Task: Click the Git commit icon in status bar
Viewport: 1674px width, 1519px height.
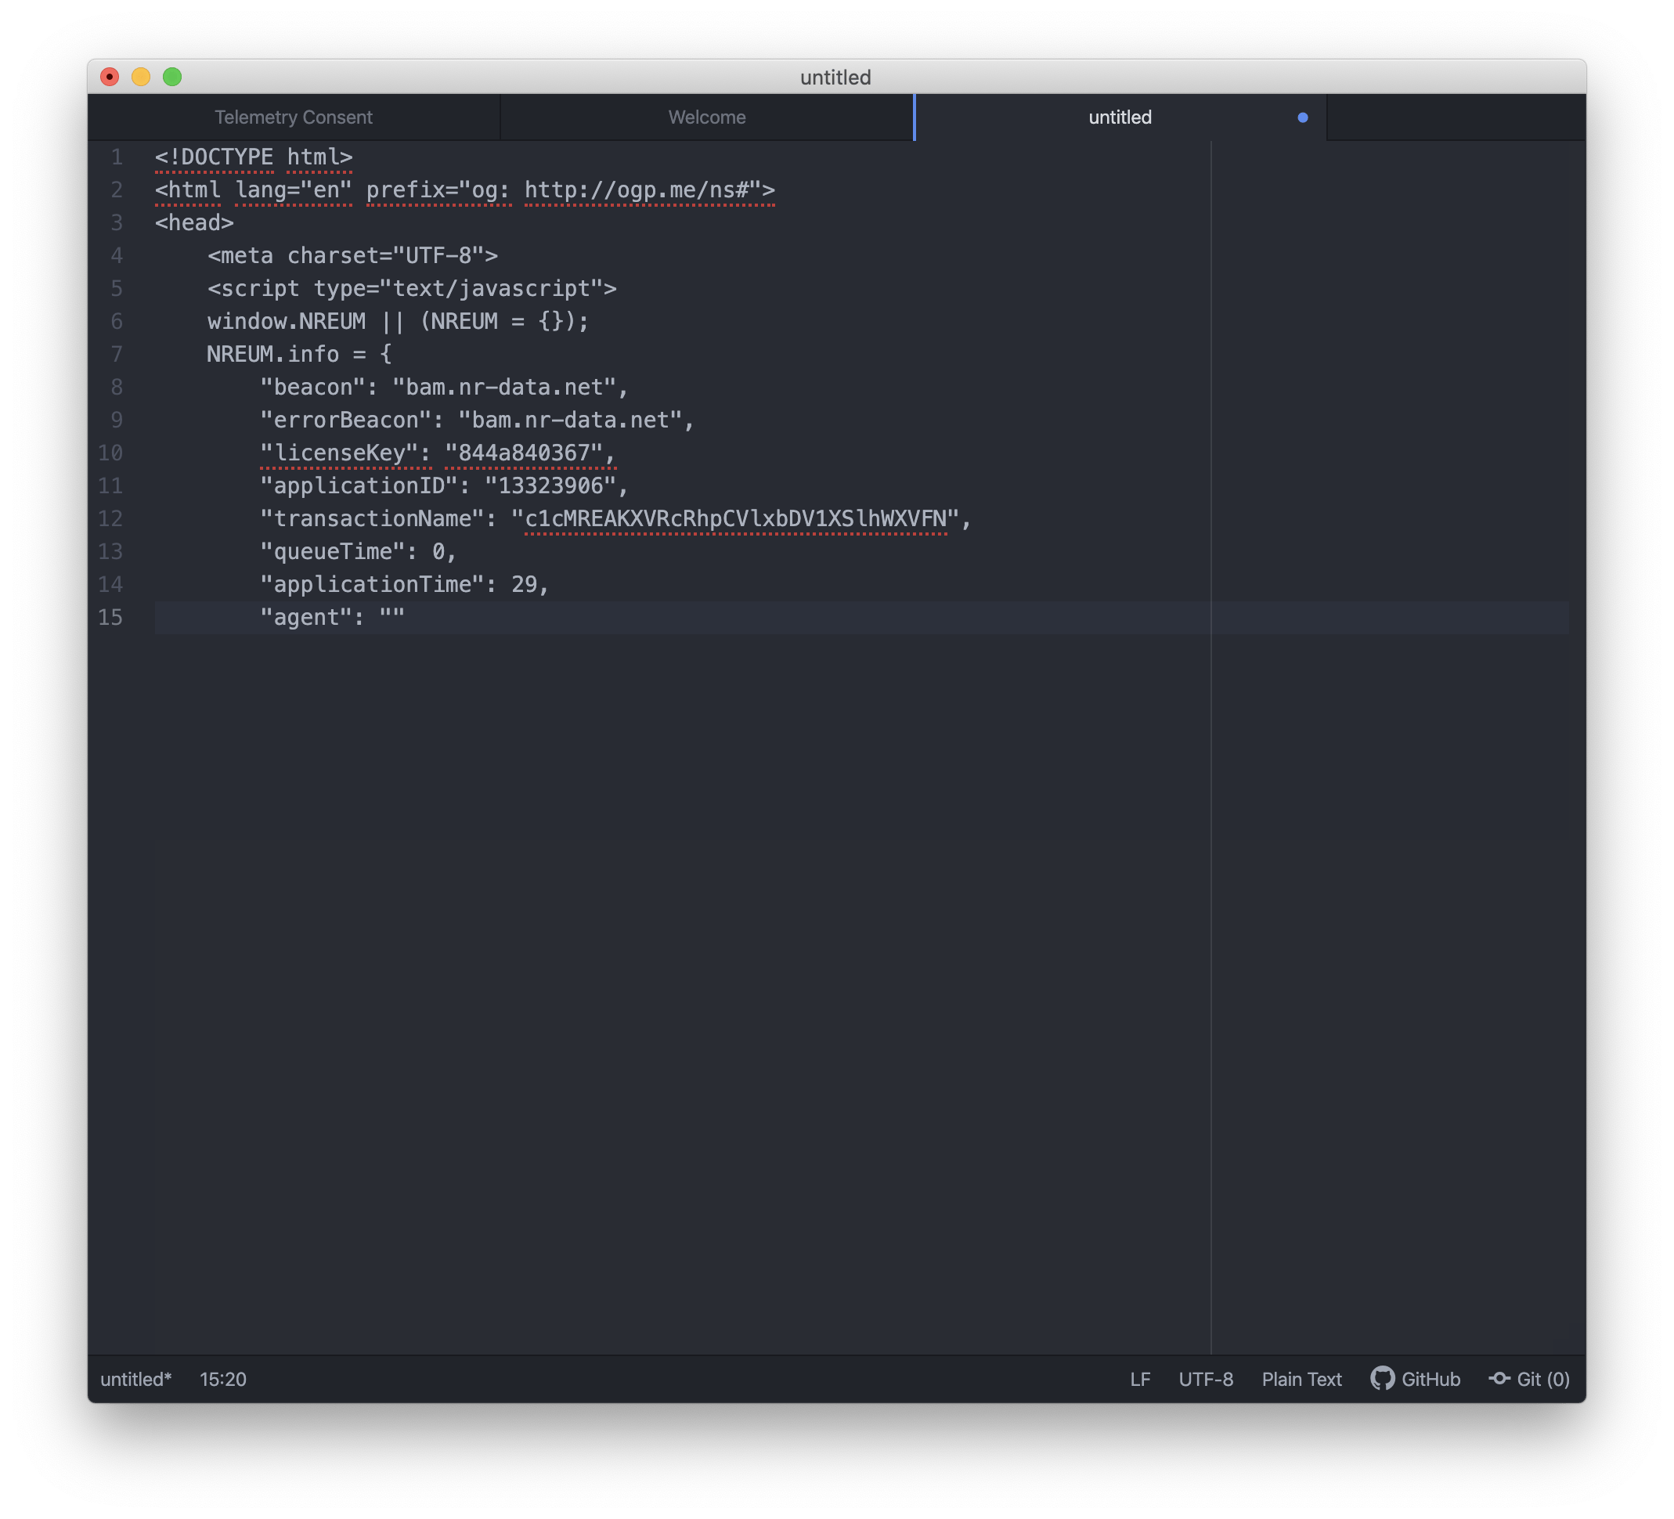Action: point(1499,1379)
